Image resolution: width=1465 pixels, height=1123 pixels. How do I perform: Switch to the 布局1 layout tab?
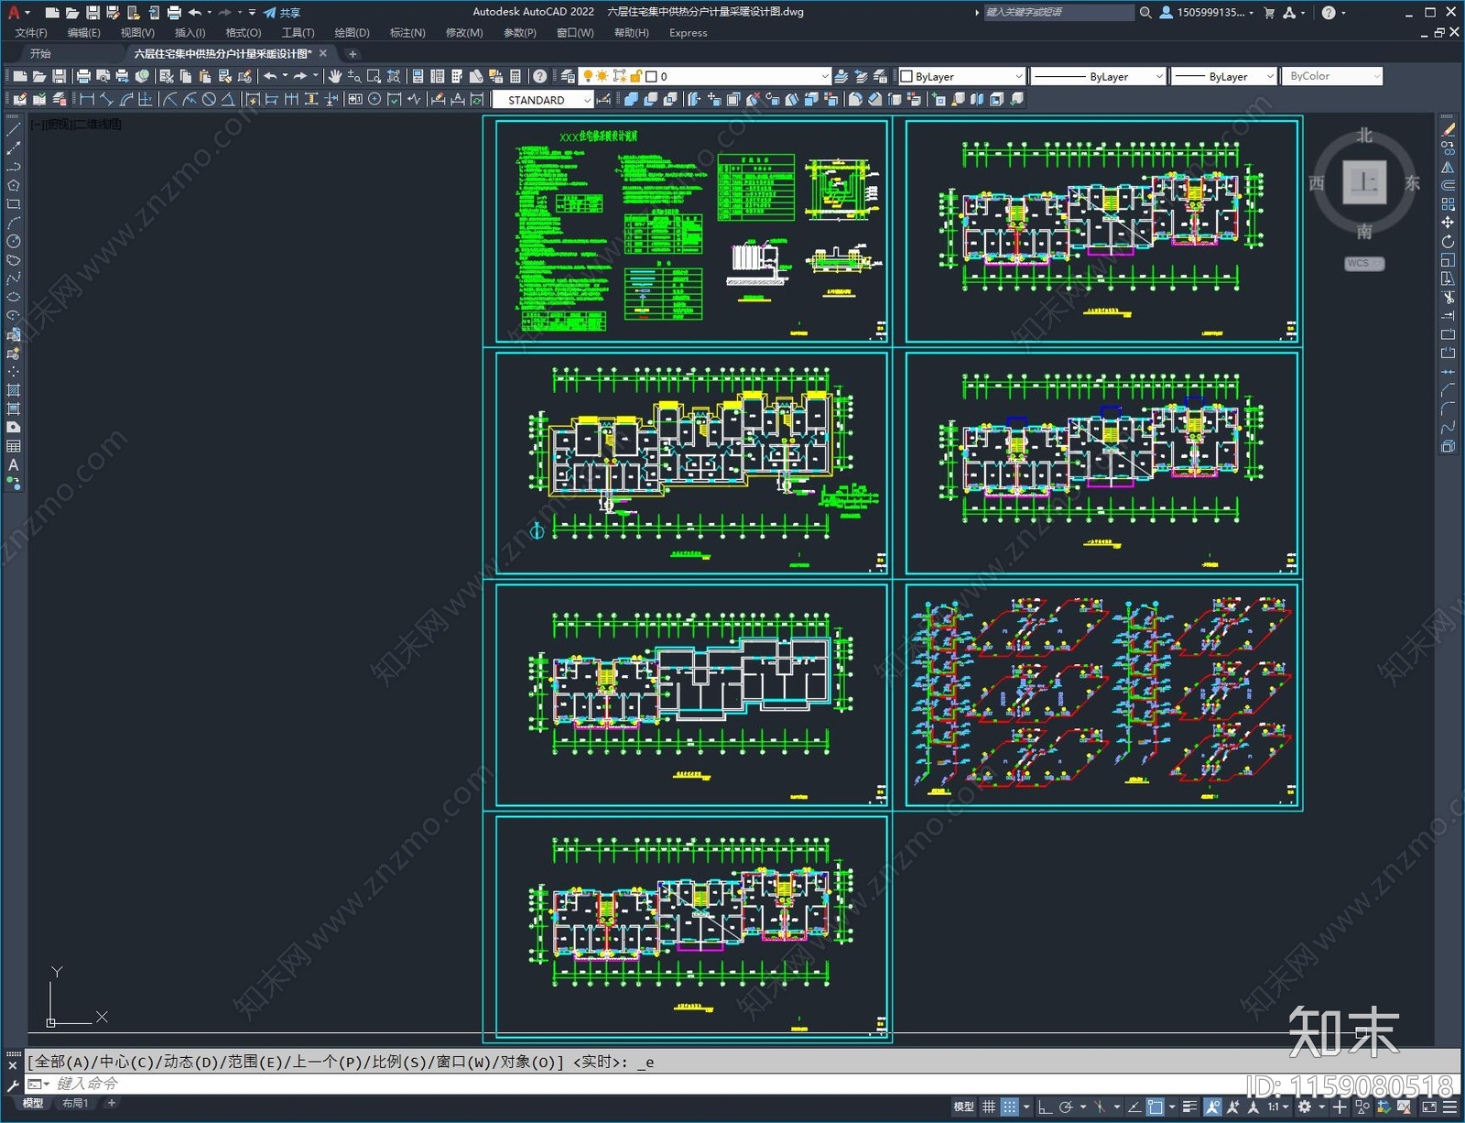pyautogui.click(x=75, y=1104)
